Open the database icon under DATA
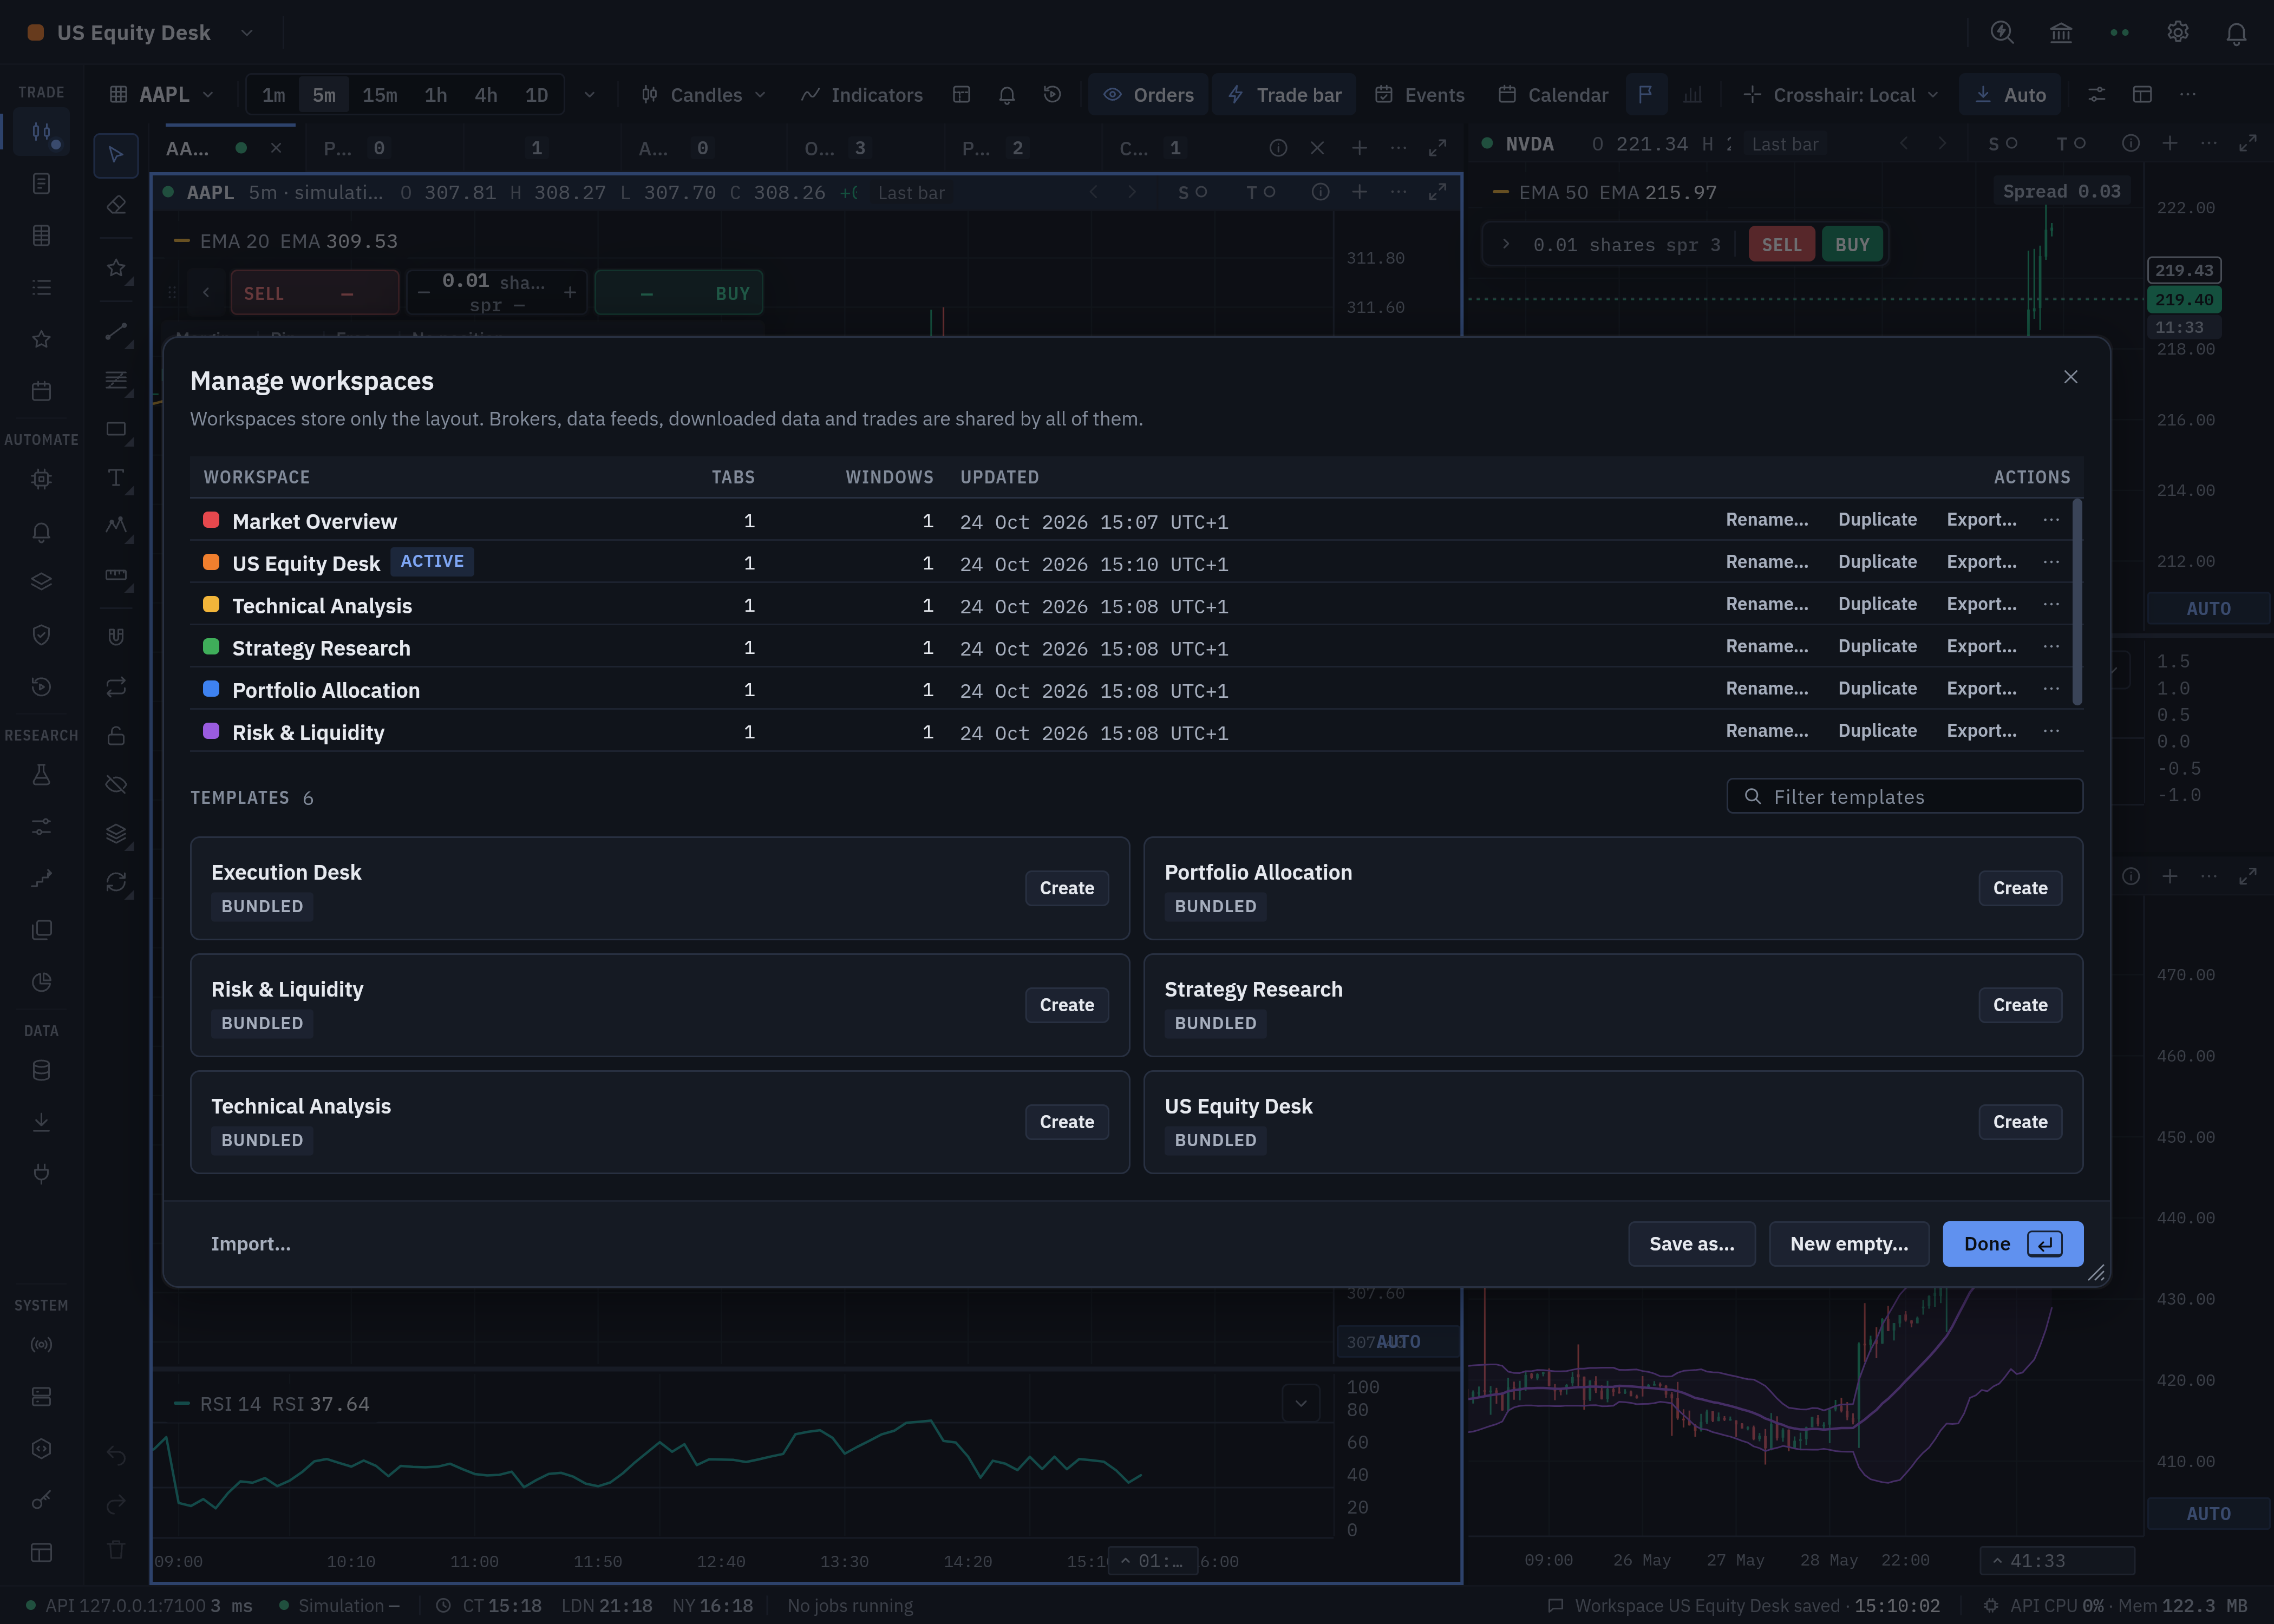 pos(41,1070)
